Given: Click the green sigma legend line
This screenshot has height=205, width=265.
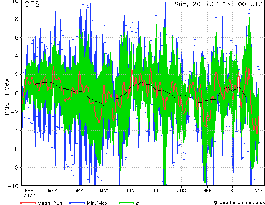Looking at the screenshot, I should pos(126,202).
